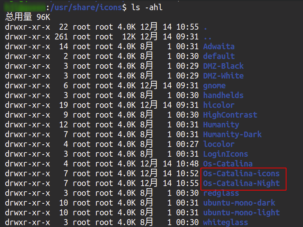Click the DMZ-Black folder name
The image size is (303, 227).
coord(223,66)
